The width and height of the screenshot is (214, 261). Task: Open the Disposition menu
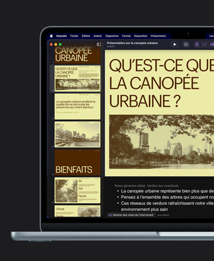(x=140, y=36)
